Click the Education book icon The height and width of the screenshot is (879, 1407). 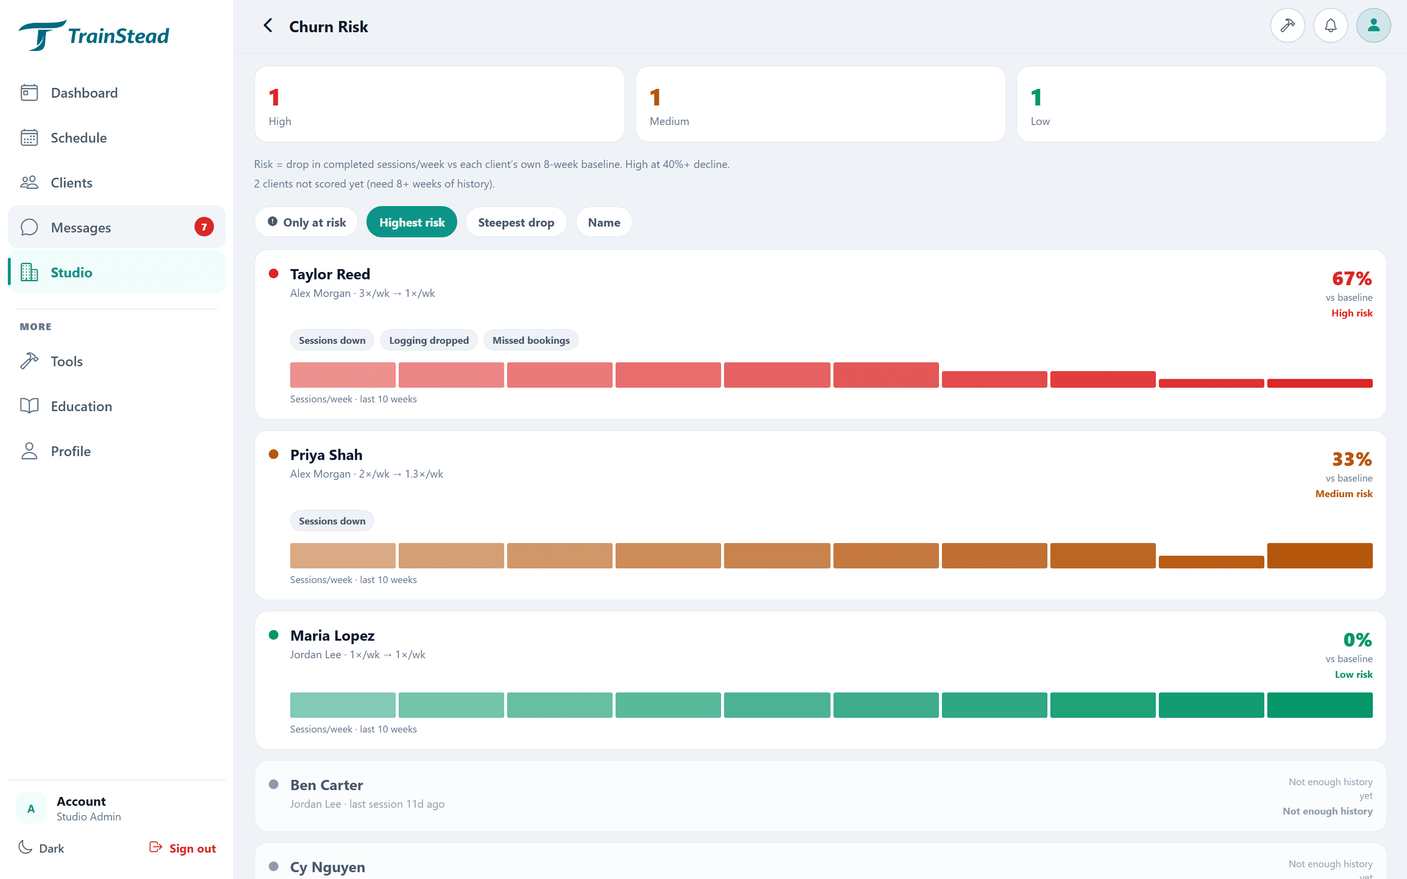pyautogui.click(x=29, y=406)
